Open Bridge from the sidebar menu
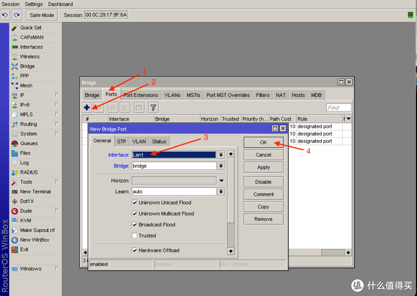This screenshot has height=296, width=417. [x=36, y=66]
